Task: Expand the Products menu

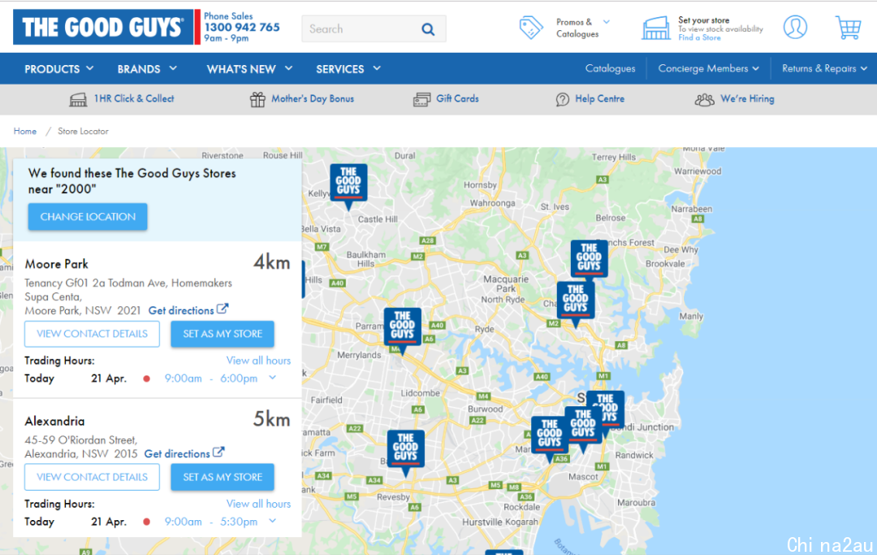Action: coord(58,69)
